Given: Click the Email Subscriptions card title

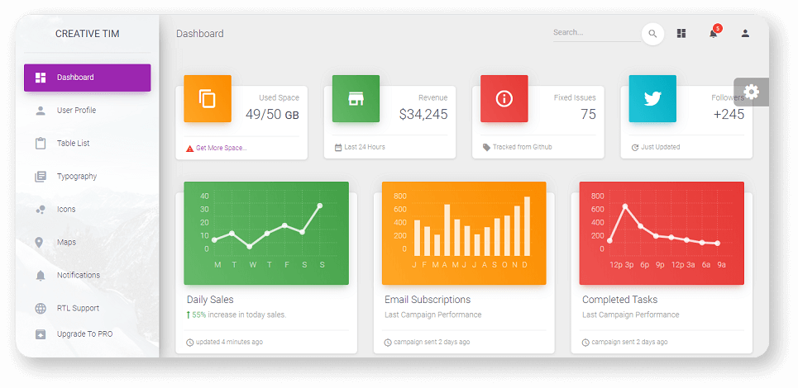Looking at the screenshot, I should click(428, 300).
